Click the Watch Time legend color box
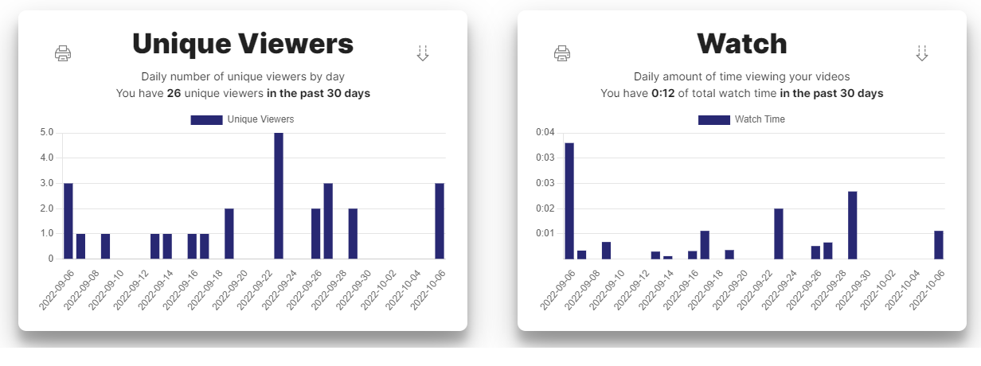 coord(713,119)
